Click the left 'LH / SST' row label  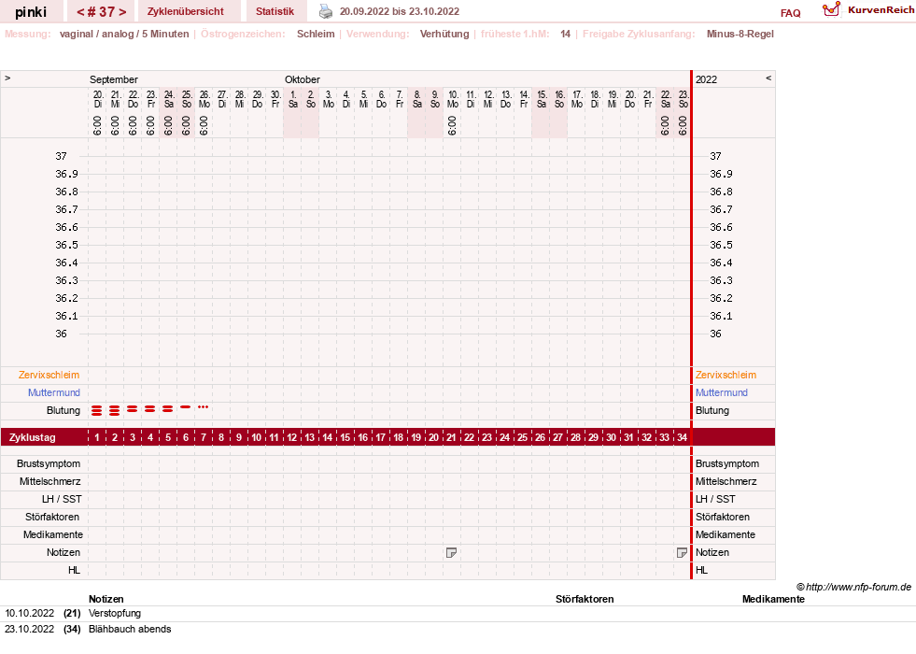point(62,499)
